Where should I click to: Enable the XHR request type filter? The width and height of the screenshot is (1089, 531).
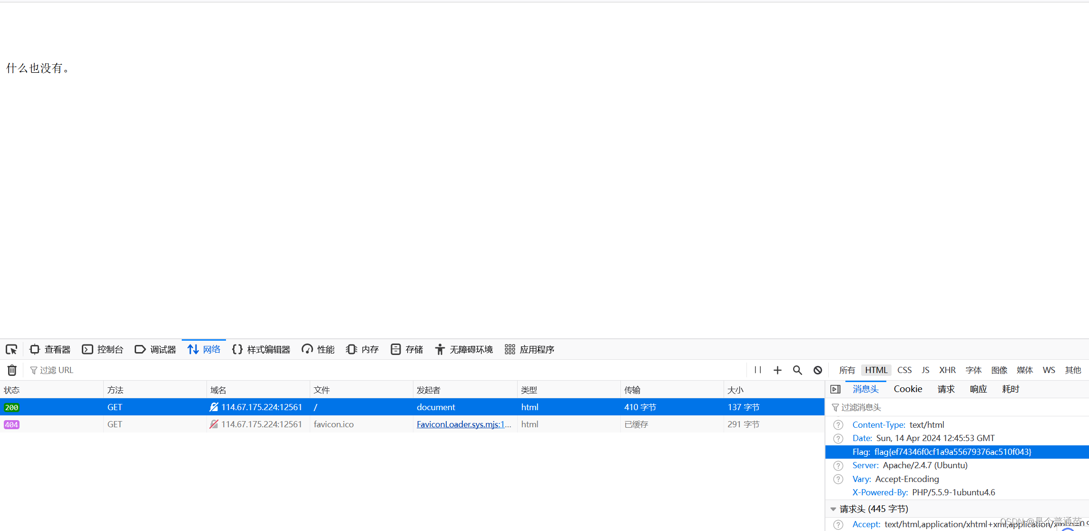[947, 370]
